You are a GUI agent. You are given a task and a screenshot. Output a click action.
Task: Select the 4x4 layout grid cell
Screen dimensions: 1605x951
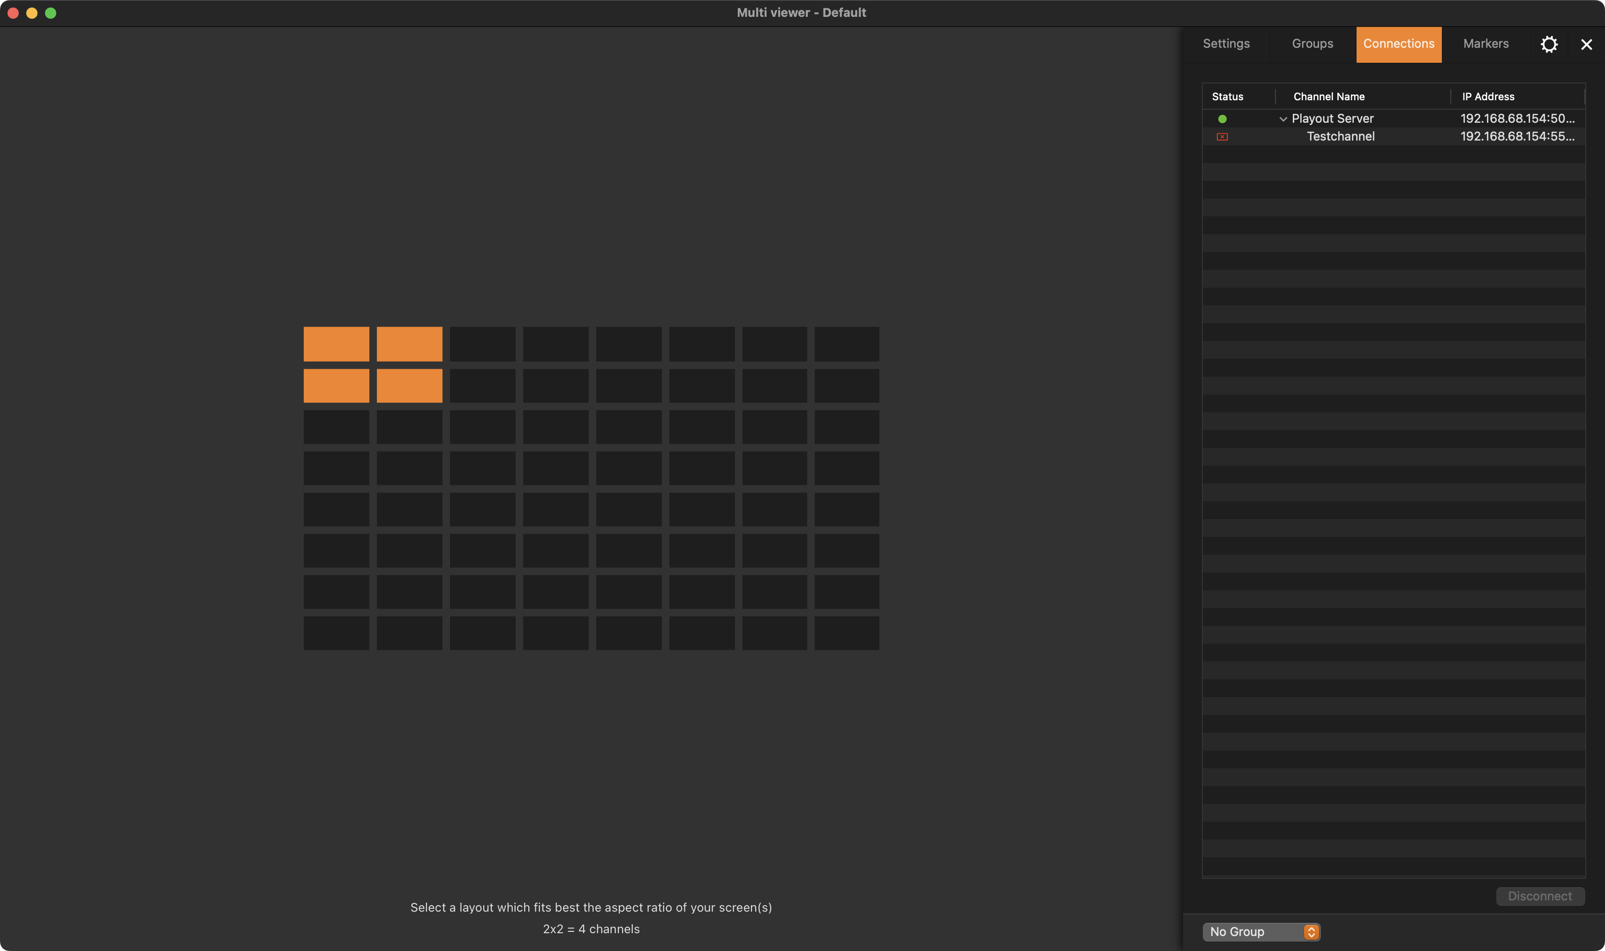click(x=555, y=468)
